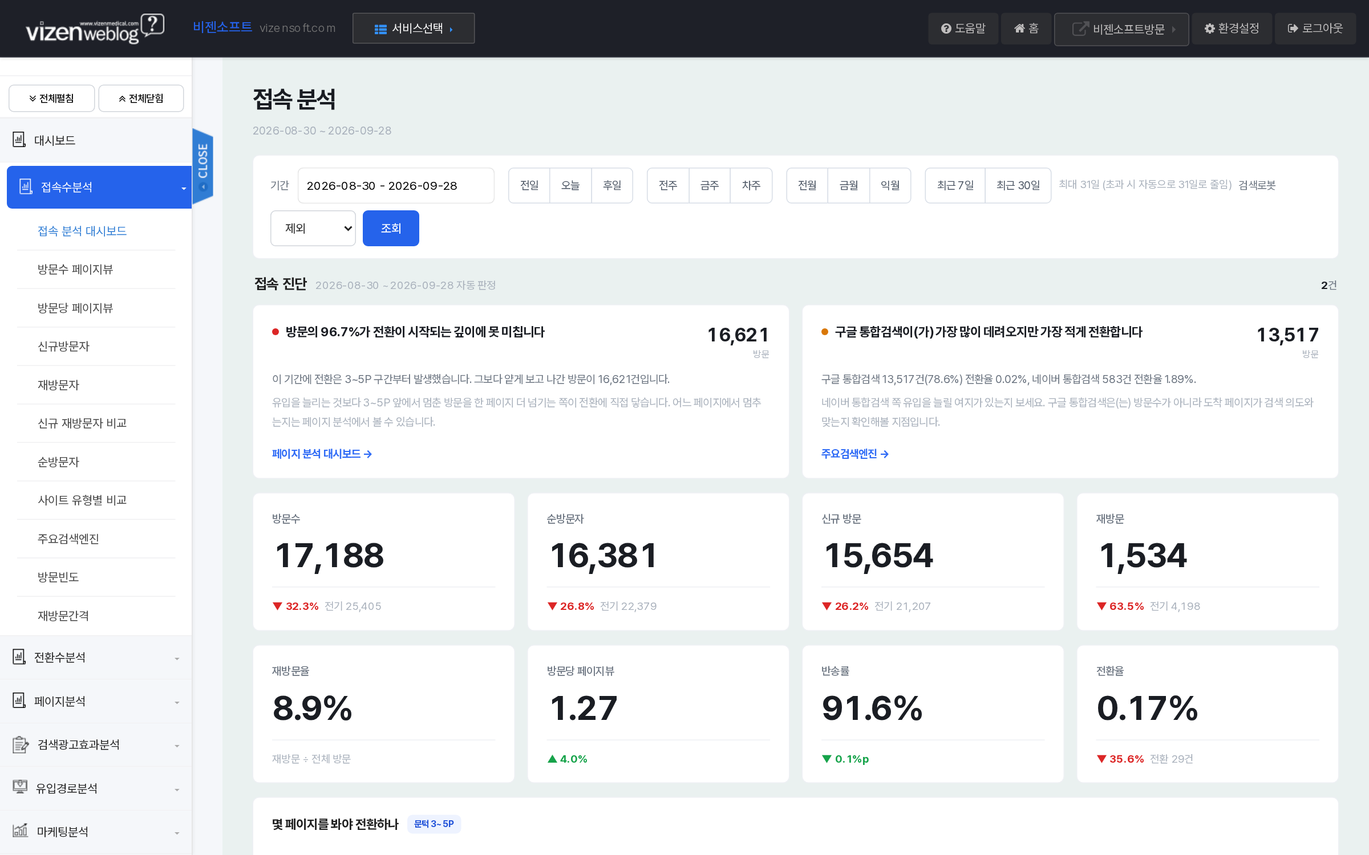The width and height of the screenshot is (1369, 855).
Task: Open 방문빈도 submenu
Action: (58, 577)
